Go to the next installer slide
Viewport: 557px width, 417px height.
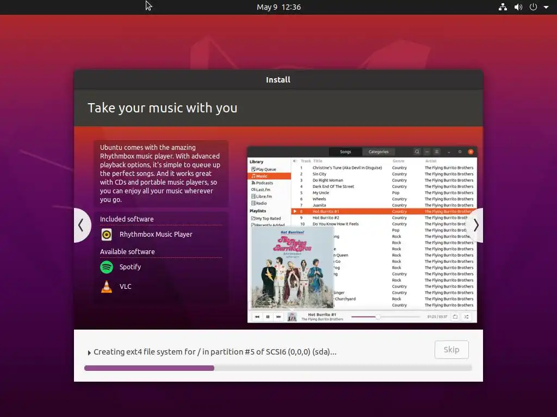(x=475, y=225)
